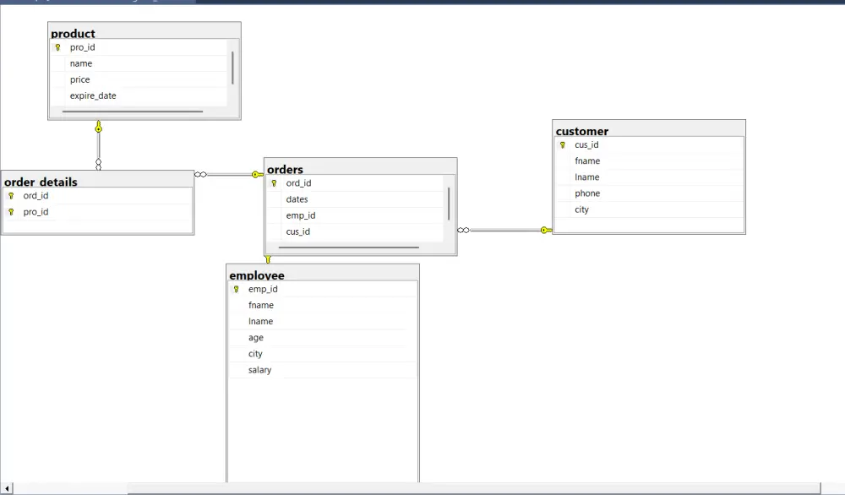Select the dates column in the orders table

296,199
